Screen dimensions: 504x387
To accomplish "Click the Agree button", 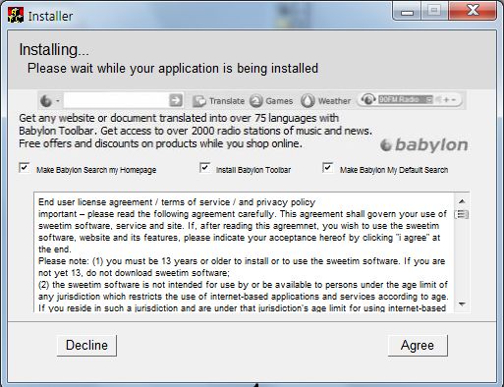I will click(x=418, y=346).
